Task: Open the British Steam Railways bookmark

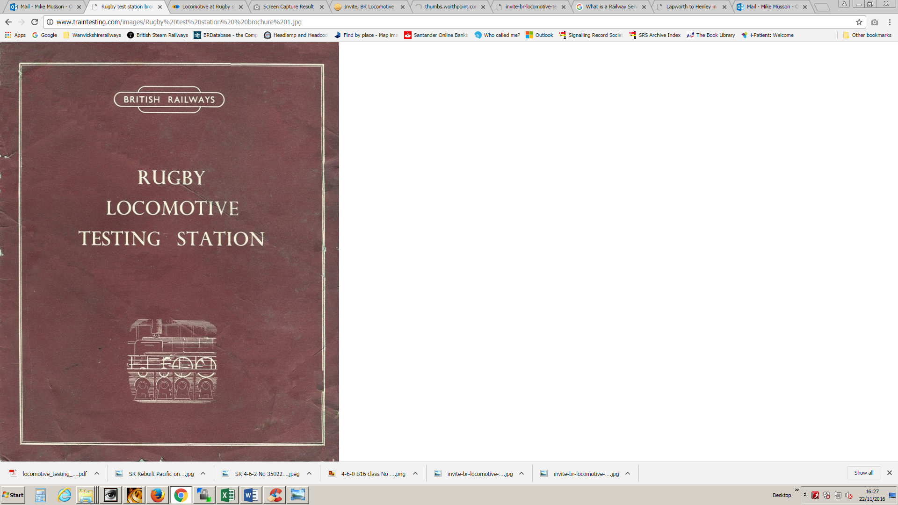Action: (x=158, y=35)
